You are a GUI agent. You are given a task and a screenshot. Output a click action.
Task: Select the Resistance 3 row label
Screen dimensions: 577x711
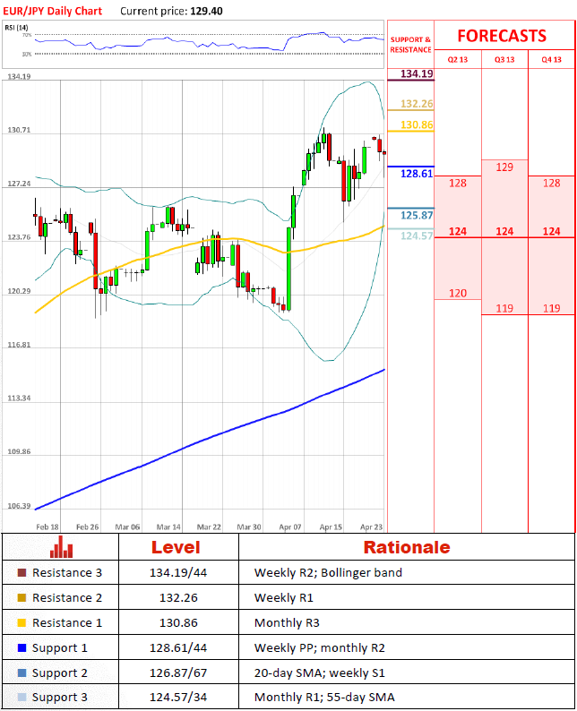pyautogui.click(x=67, y=573)
